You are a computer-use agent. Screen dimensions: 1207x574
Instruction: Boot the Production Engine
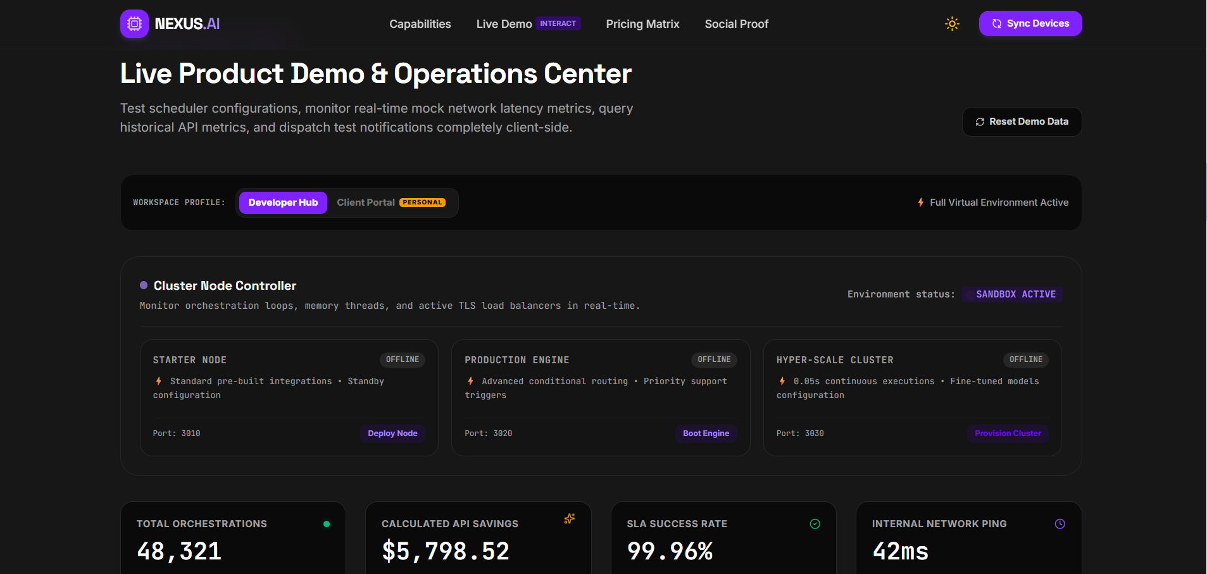[x=706, y=434]
